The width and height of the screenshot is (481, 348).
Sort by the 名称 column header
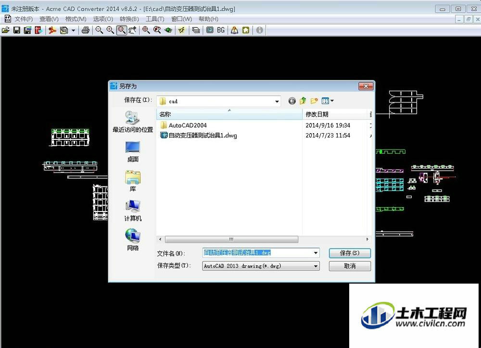click(229, 114)
